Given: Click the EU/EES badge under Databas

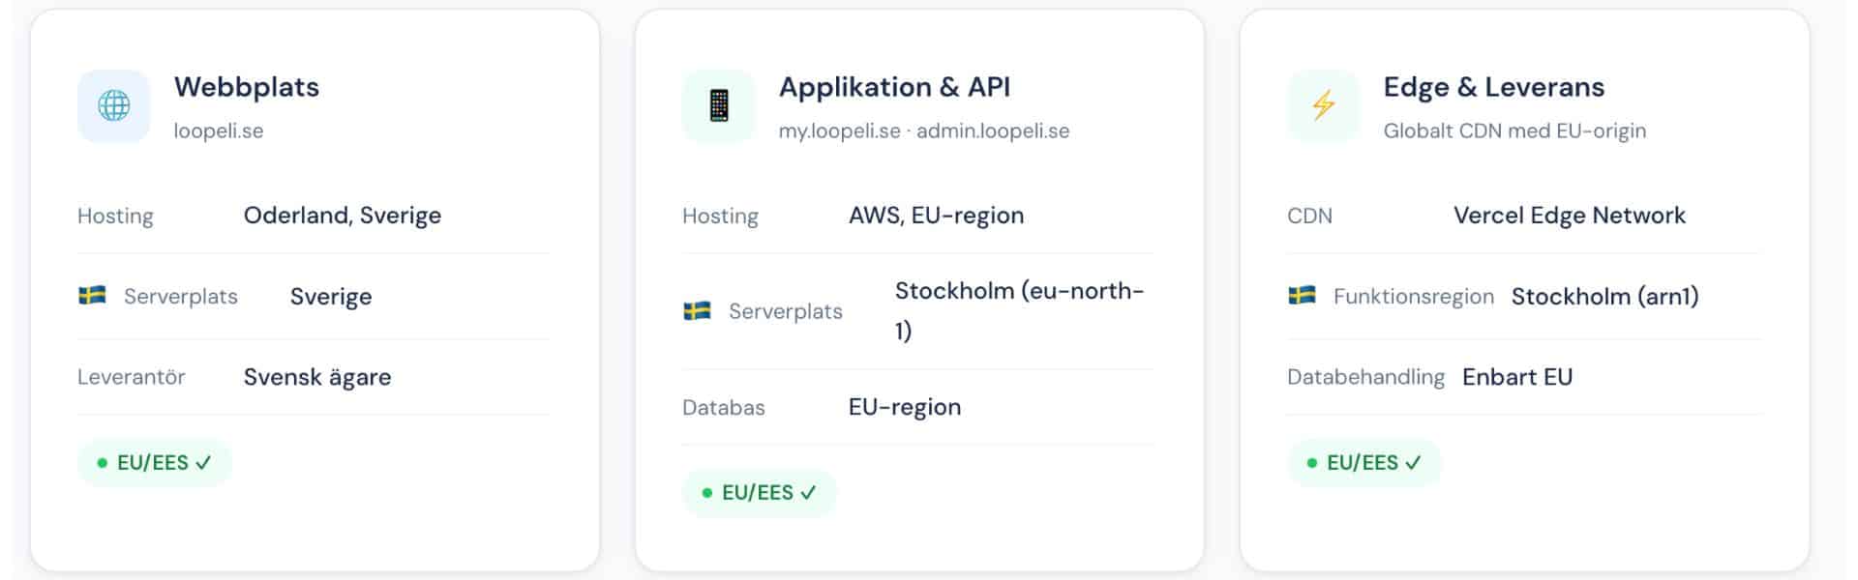Looking at the screenshot, I should point(760,493).
